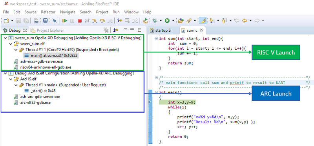Collapse the swerv_sum.elf node

11,43
